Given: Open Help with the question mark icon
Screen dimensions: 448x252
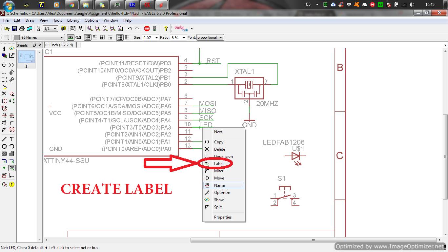Looking at the screenshot, I should [x=166, y=29].
